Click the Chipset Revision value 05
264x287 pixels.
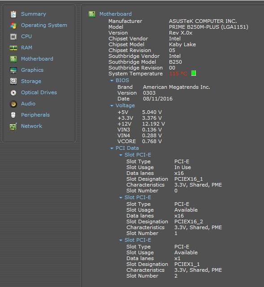[x=172, y=50]
